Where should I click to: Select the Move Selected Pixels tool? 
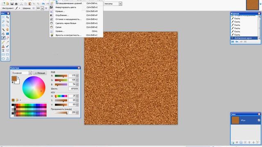pyautogui.click(x=7, y=17)
